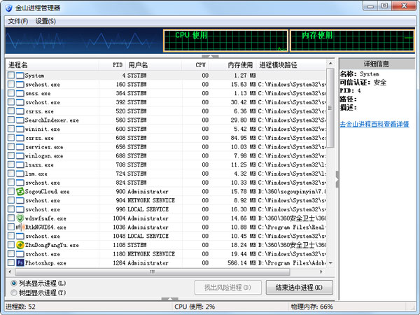Image resolution: width=420 pixels, height=315 pixels.
Task: Click the green SogouCloud.exe icon
Action: [20, 192]
